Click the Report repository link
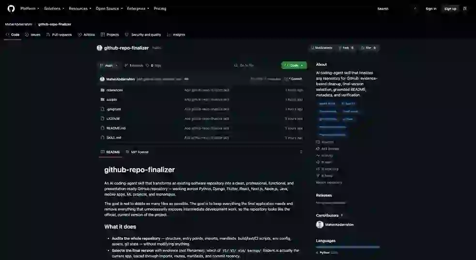 tap(329, 182)
